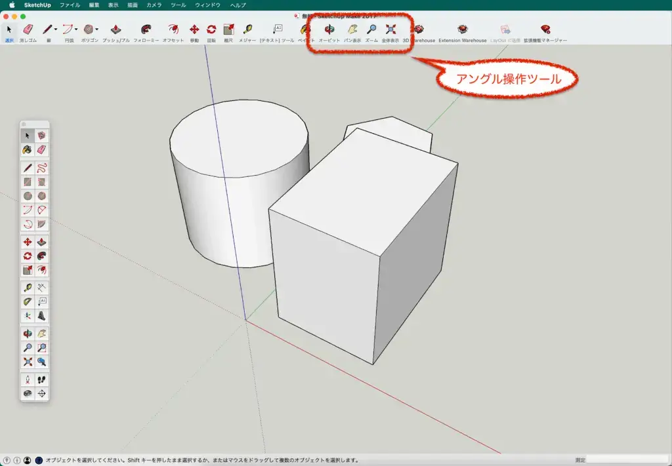Select the Move tool in the floating palette
This screenshot has width=672, height=466.
pos(28,243)
